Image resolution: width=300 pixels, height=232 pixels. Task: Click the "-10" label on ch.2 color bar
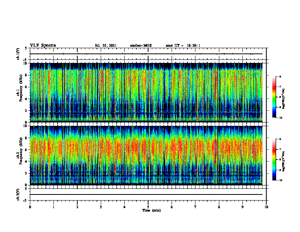click(280, 180)
